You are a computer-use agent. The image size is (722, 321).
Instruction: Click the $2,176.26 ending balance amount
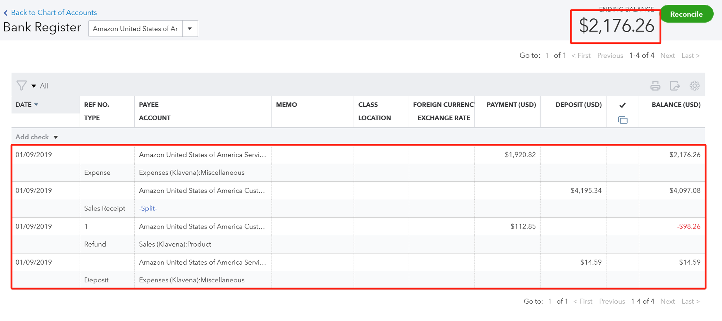[617, 26]
